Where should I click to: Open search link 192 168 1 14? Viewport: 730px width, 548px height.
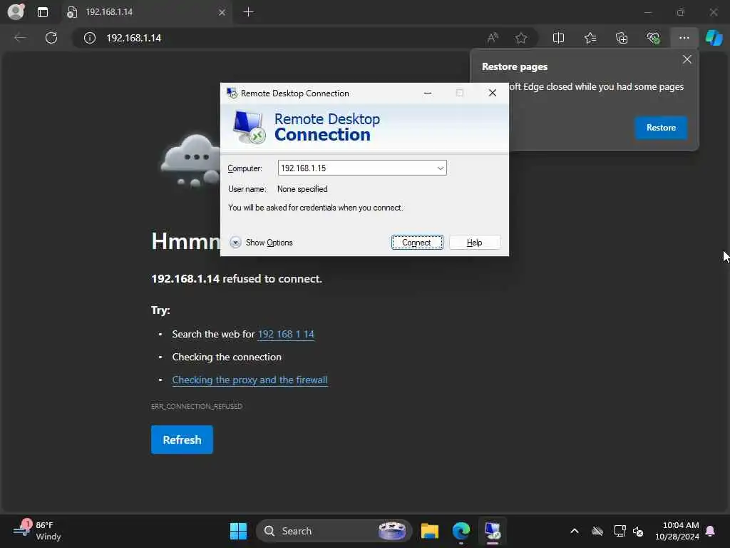tap(286, 334)
